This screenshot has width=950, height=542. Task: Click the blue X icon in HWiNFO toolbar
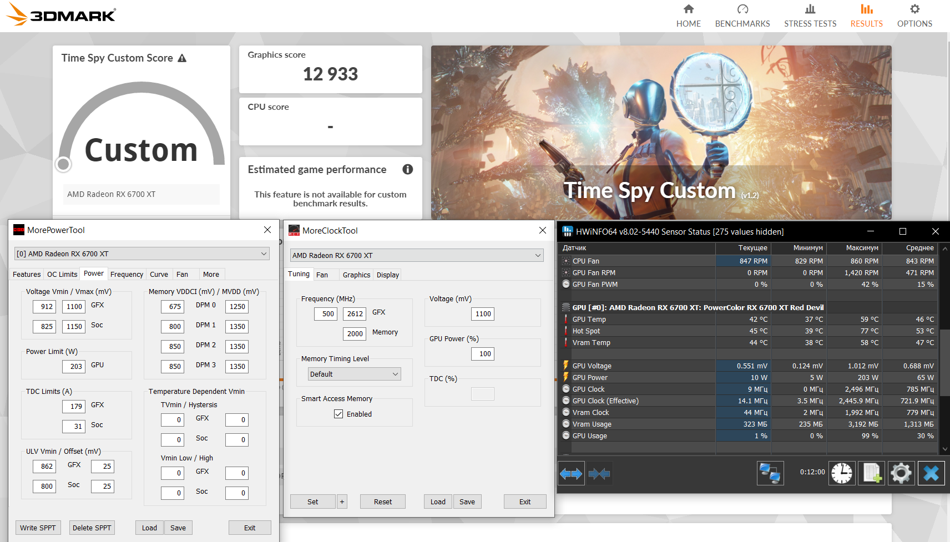tap(931, 473)
